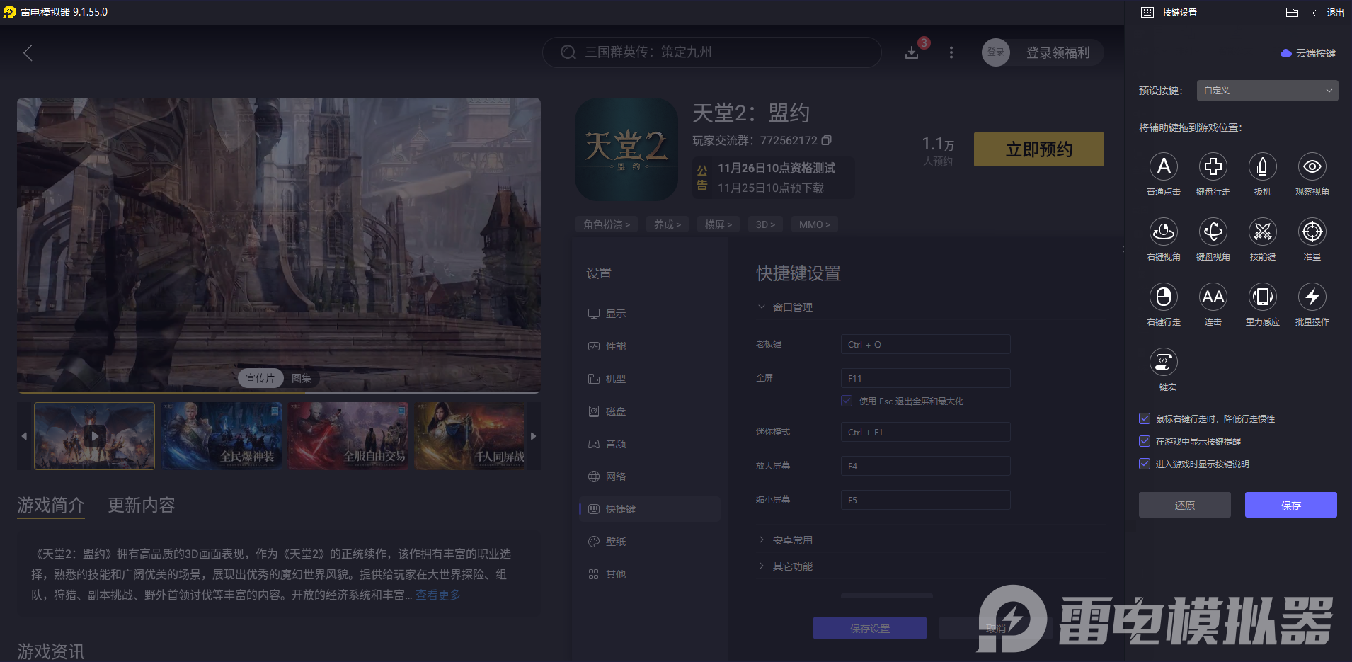Open the 快捷键 settings section
The height and width of the screenshot is (662, 1352).
pyautogui.click(x=624, y=508)
